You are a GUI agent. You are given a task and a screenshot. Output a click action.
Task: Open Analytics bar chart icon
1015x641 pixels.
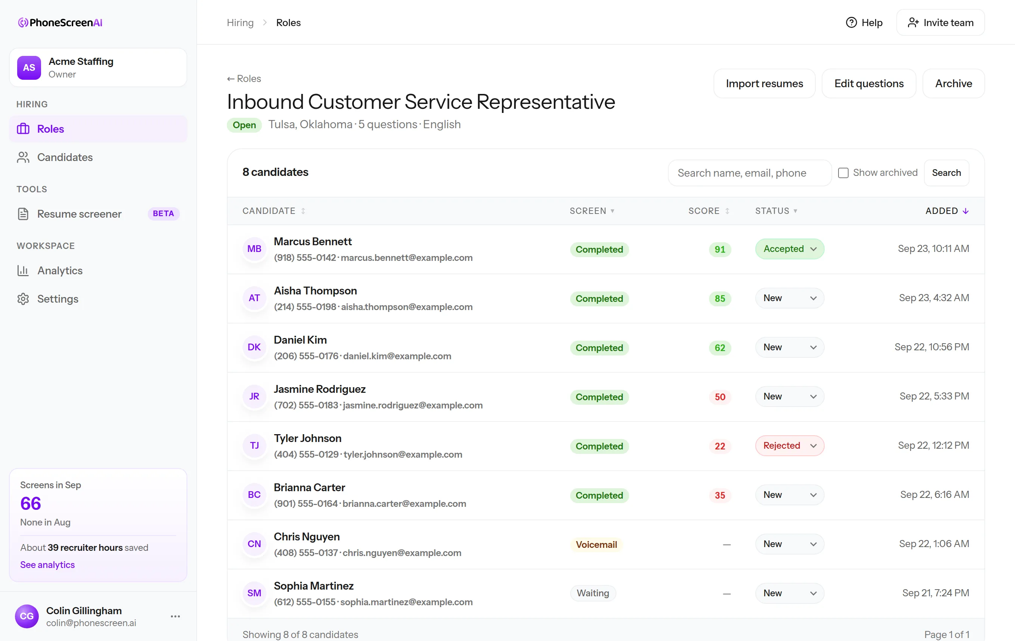23,270
